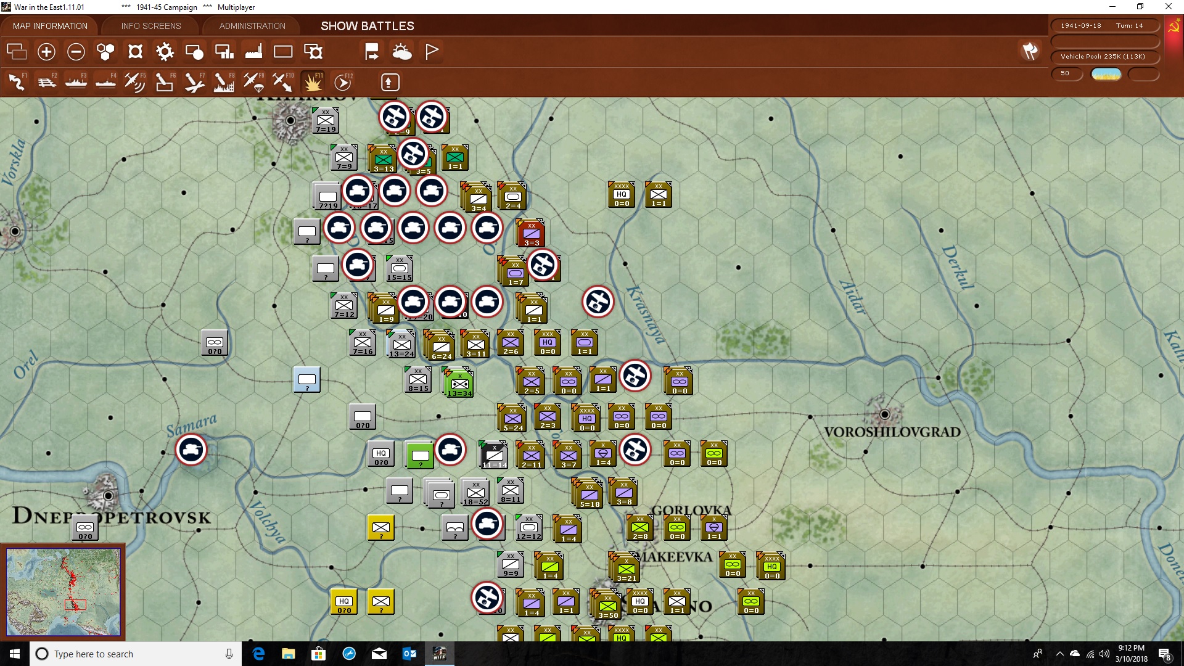Click the rectangle-with-gear unit icon
1184x666 pixels.
313,52
